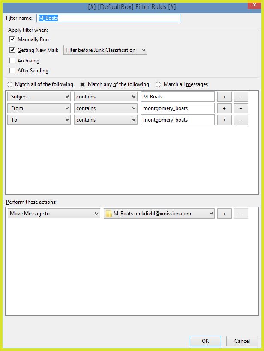Click in the Filter name text field
This screenshot has height=351, width=264.
(x=108, y=18)
